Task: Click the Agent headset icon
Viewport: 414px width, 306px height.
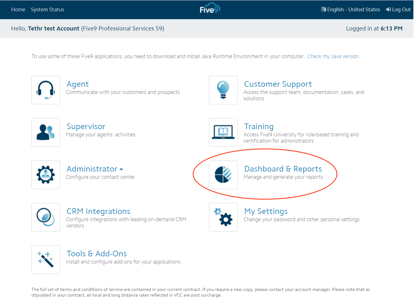Action: click(46, 90)
